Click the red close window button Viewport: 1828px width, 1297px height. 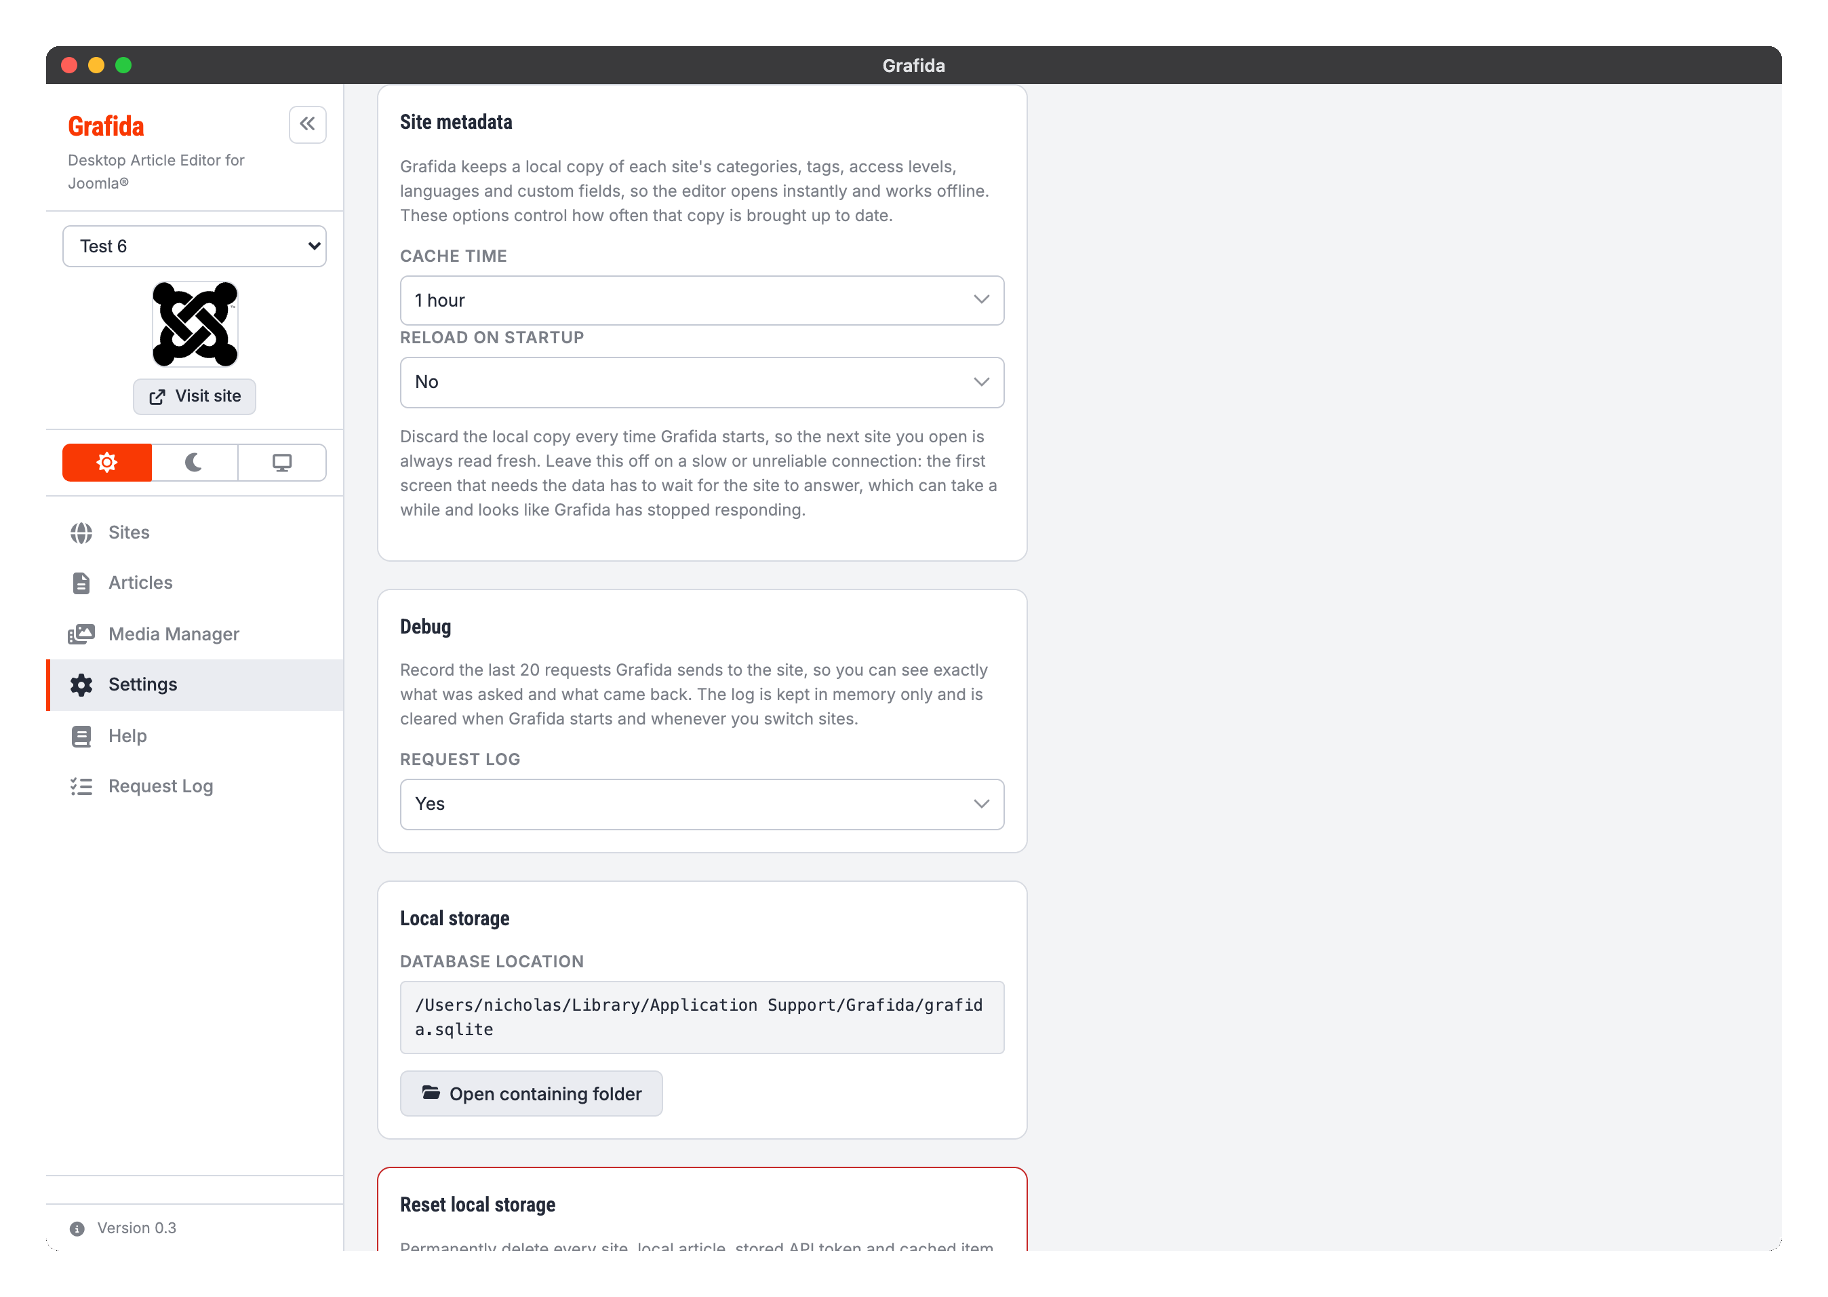69,66
